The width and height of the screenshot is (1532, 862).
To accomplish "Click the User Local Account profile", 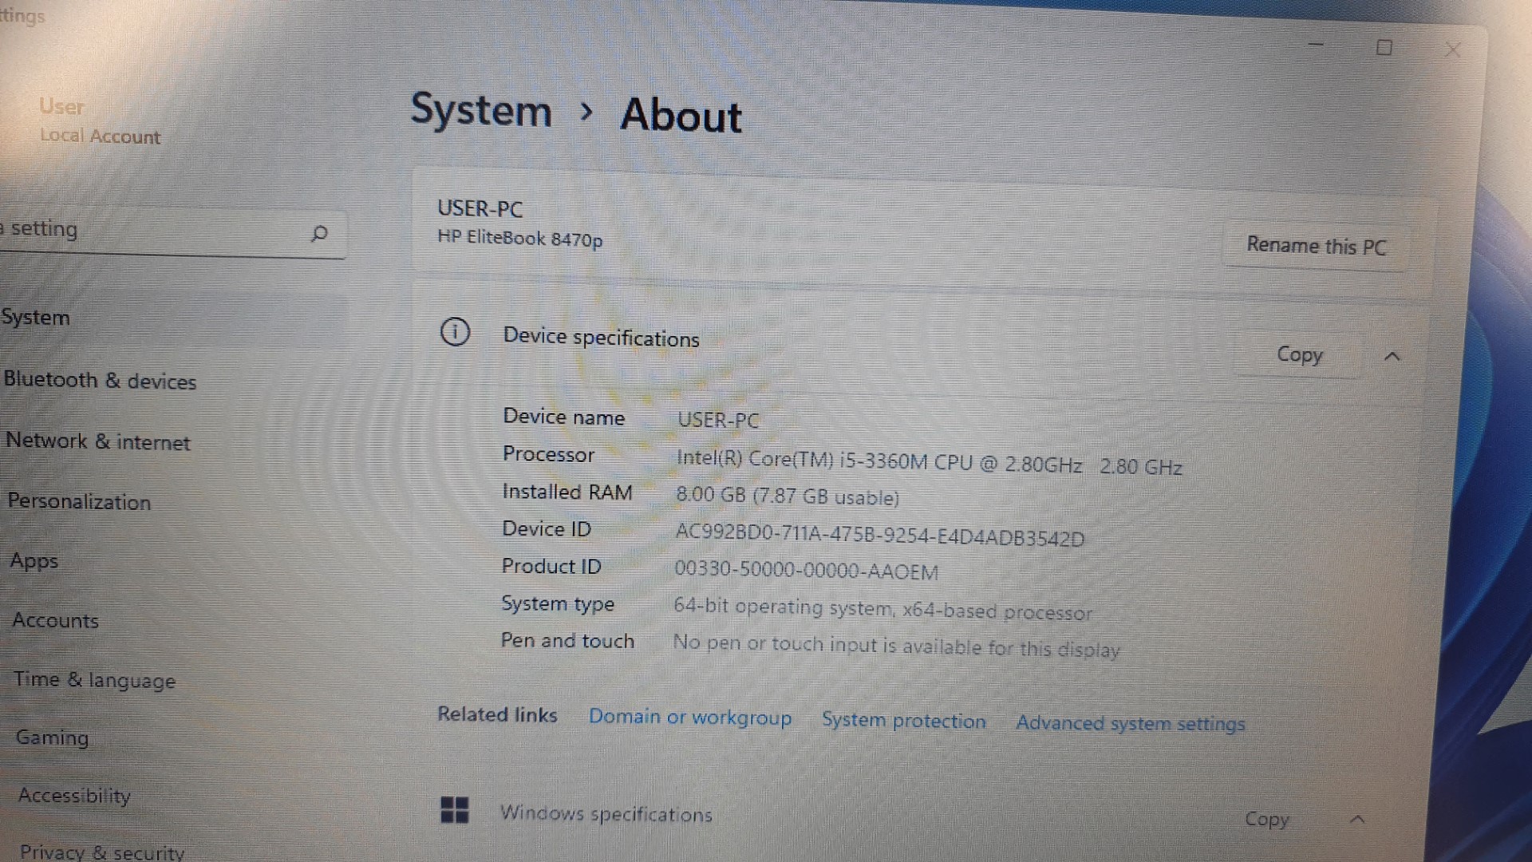I will (100, 121).
